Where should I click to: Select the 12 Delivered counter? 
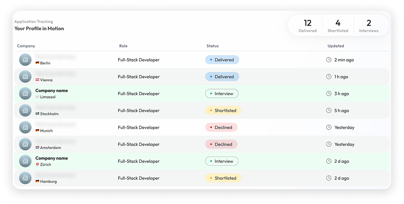tap(307, 26)
